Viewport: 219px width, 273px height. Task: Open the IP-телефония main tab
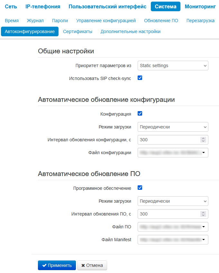point(43,6)
